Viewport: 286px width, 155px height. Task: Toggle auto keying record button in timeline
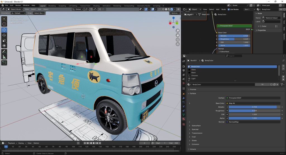(x=78, y=143)
